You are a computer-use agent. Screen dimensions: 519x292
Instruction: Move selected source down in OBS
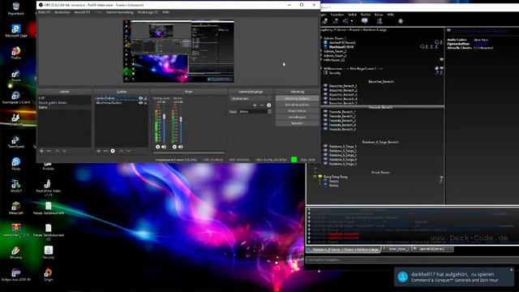(128, 151)
